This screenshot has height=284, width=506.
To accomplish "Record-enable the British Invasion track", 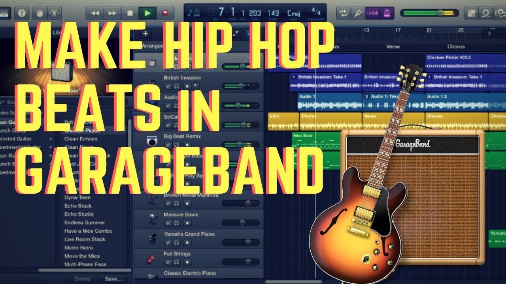I will (x=187, y=86).
